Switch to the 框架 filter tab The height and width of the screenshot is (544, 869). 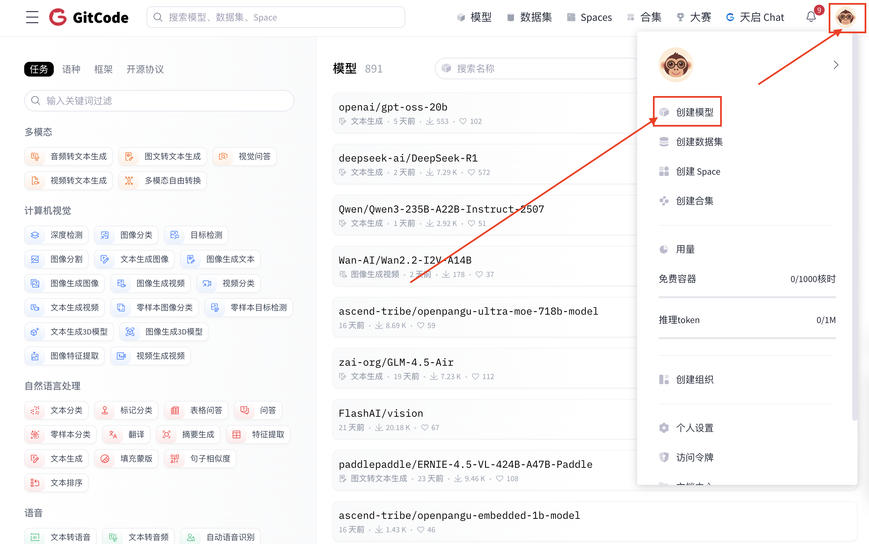click(x=103, y=69)
